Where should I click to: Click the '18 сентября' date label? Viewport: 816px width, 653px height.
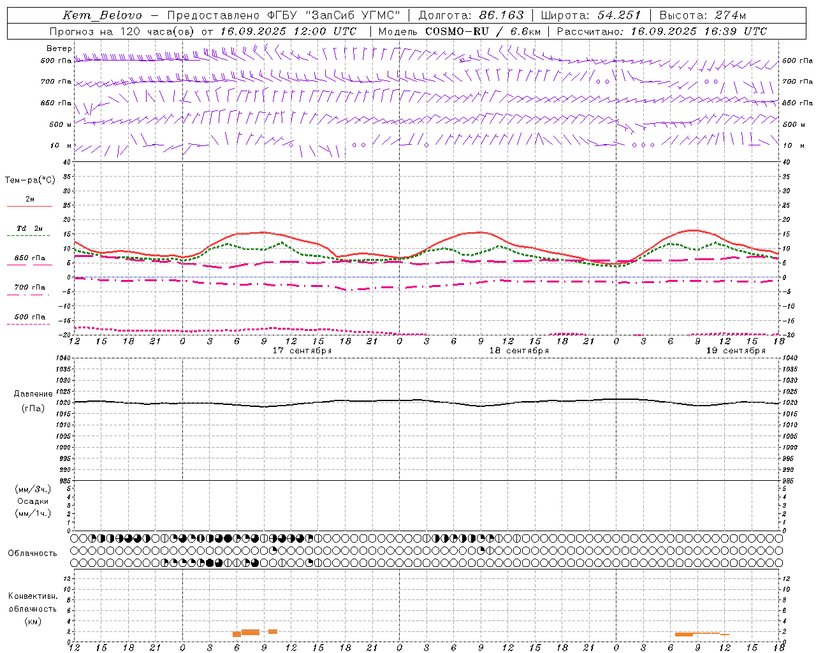pos(519,351)
